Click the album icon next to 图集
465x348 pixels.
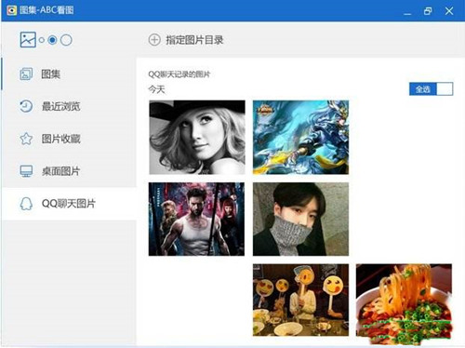click(26, 74)
